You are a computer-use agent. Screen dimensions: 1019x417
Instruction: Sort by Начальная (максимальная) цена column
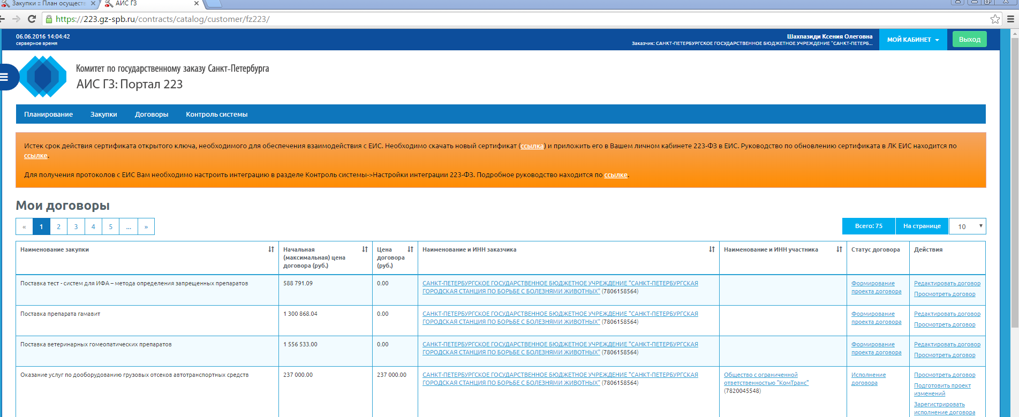coord(365,249)
